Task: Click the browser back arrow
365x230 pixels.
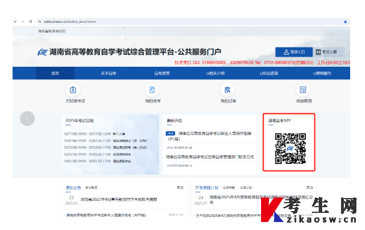Action: [x=15, y=22]
